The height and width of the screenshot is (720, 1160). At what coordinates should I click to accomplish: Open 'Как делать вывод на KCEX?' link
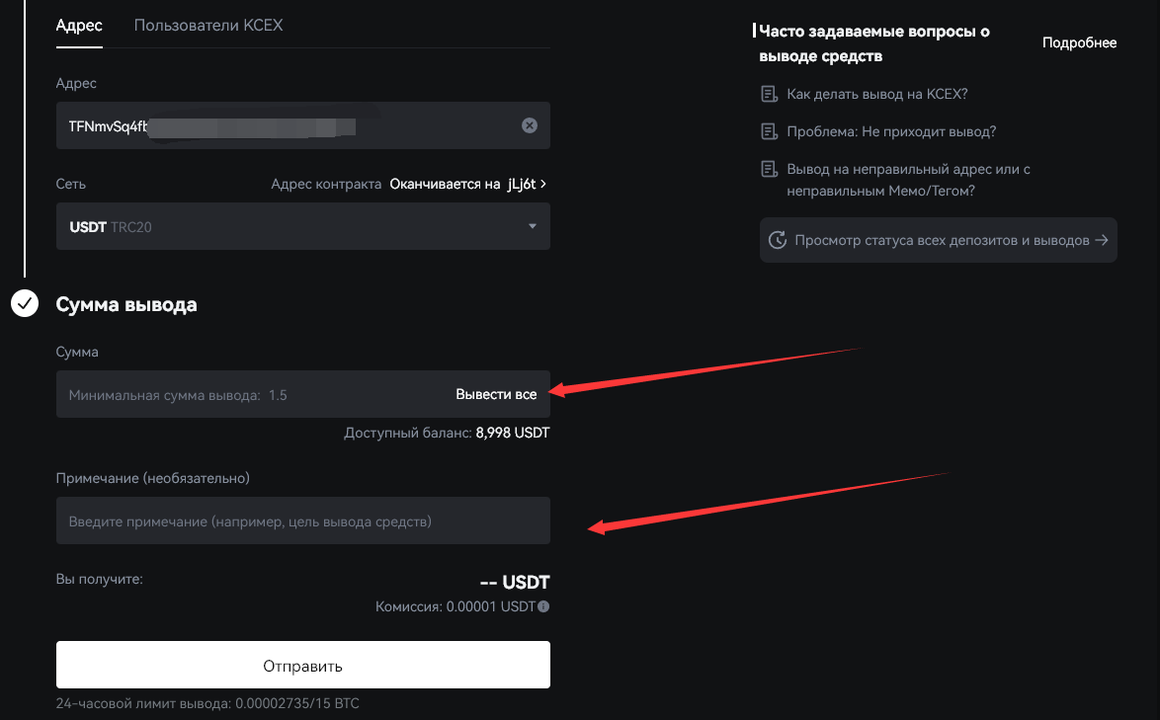pos(876,95)
